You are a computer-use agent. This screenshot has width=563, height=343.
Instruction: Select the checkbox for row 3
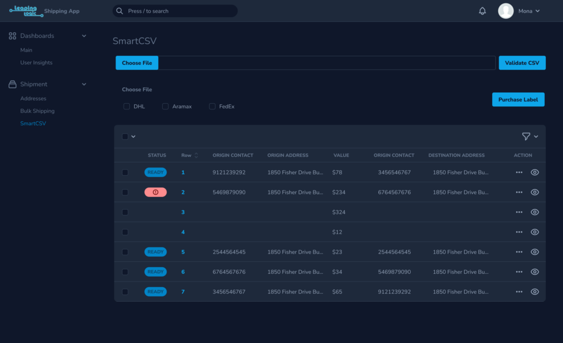tap(125, 212)
